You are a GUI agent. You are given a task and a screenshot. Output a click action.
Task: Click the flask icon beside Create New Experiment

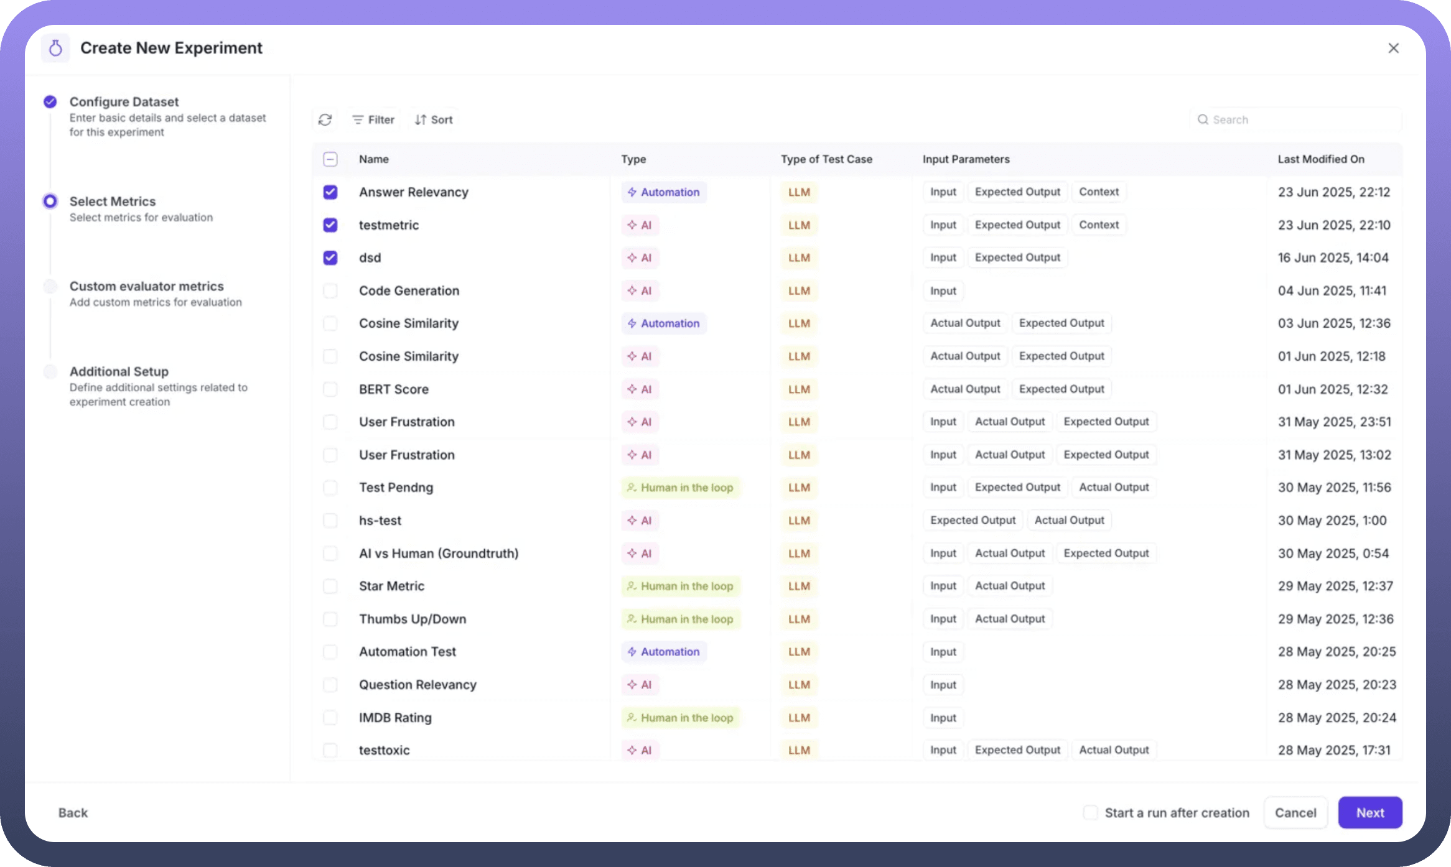pyautogui.click(x=55, y=48)
